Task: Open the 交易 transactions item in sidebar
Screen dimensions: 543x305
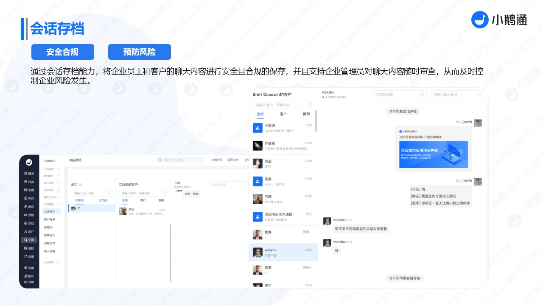Action: click(29, 223)
